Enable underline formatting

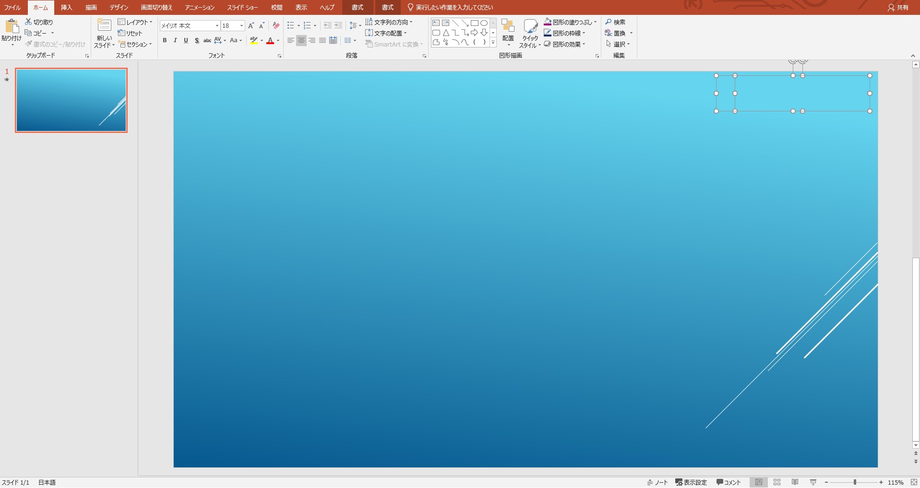(186, 40)
